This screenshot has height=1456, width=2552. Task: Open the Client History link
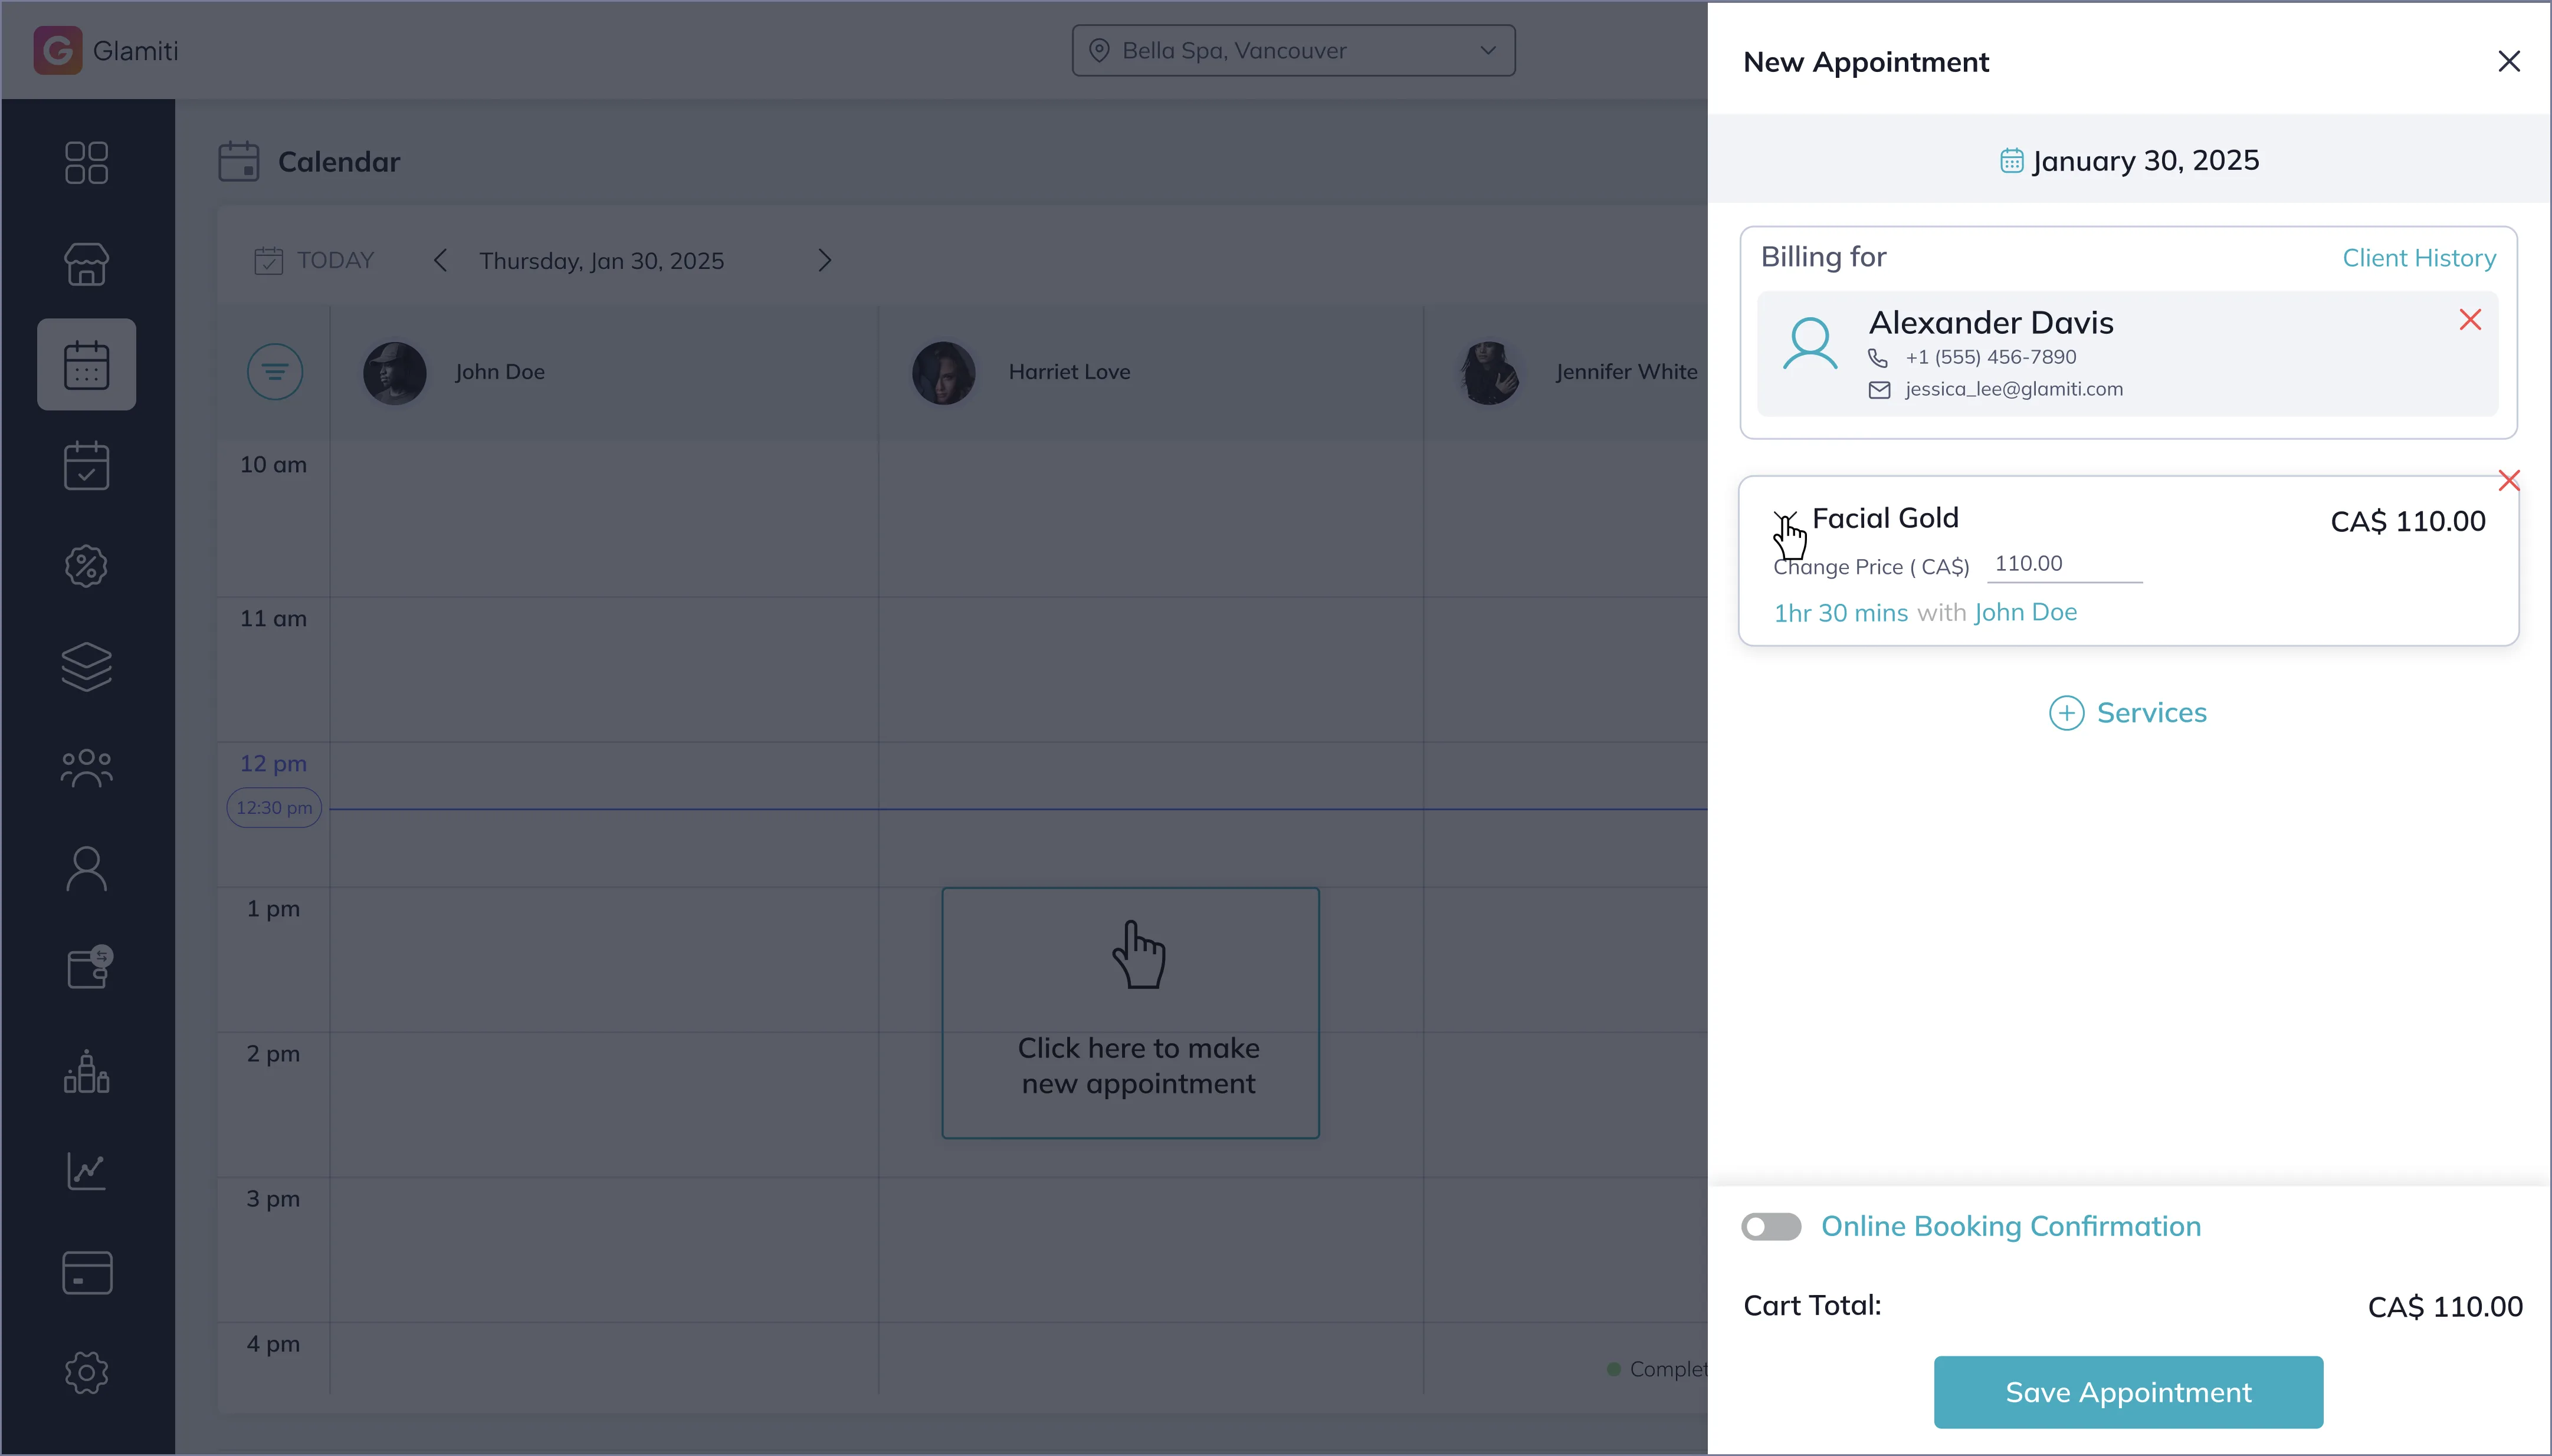(x=2418, y=258)
